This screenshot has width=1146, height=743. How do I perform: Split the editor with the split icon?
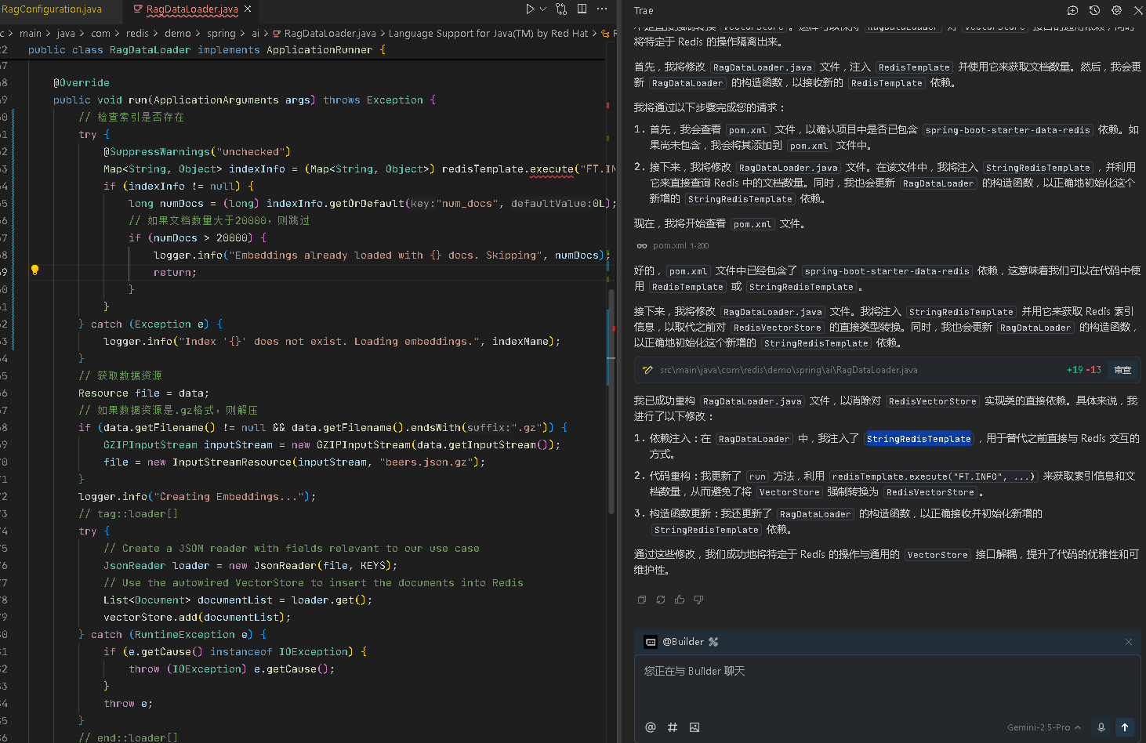click(582, 9)
